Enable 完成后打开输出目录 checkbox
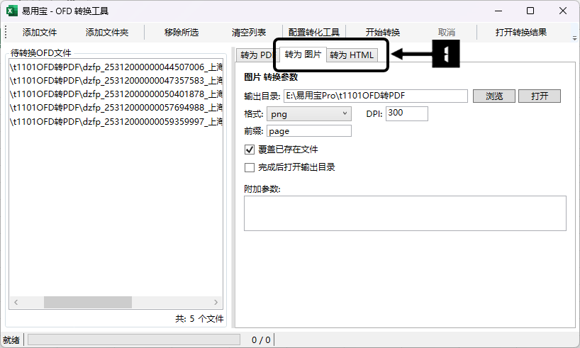 coord(249,168)
